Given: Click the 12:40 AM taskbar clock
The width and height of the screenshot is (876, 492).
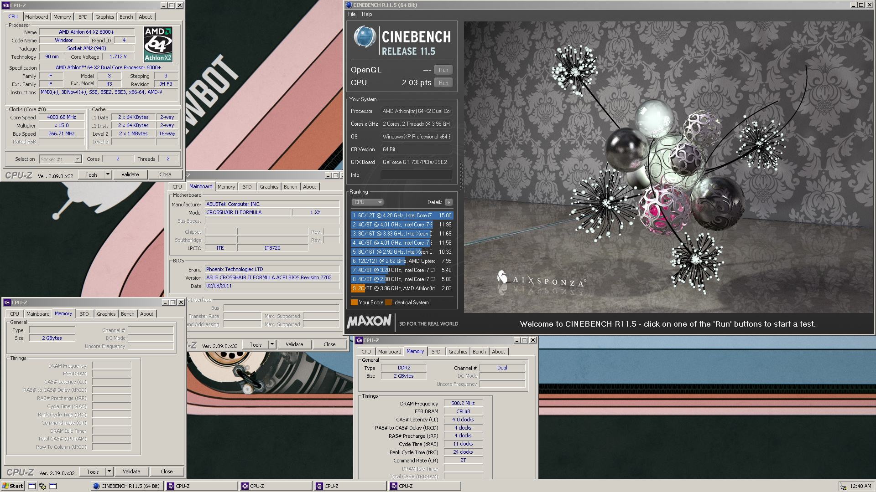Looking at the screenshot, I should (x=861, y=486).
